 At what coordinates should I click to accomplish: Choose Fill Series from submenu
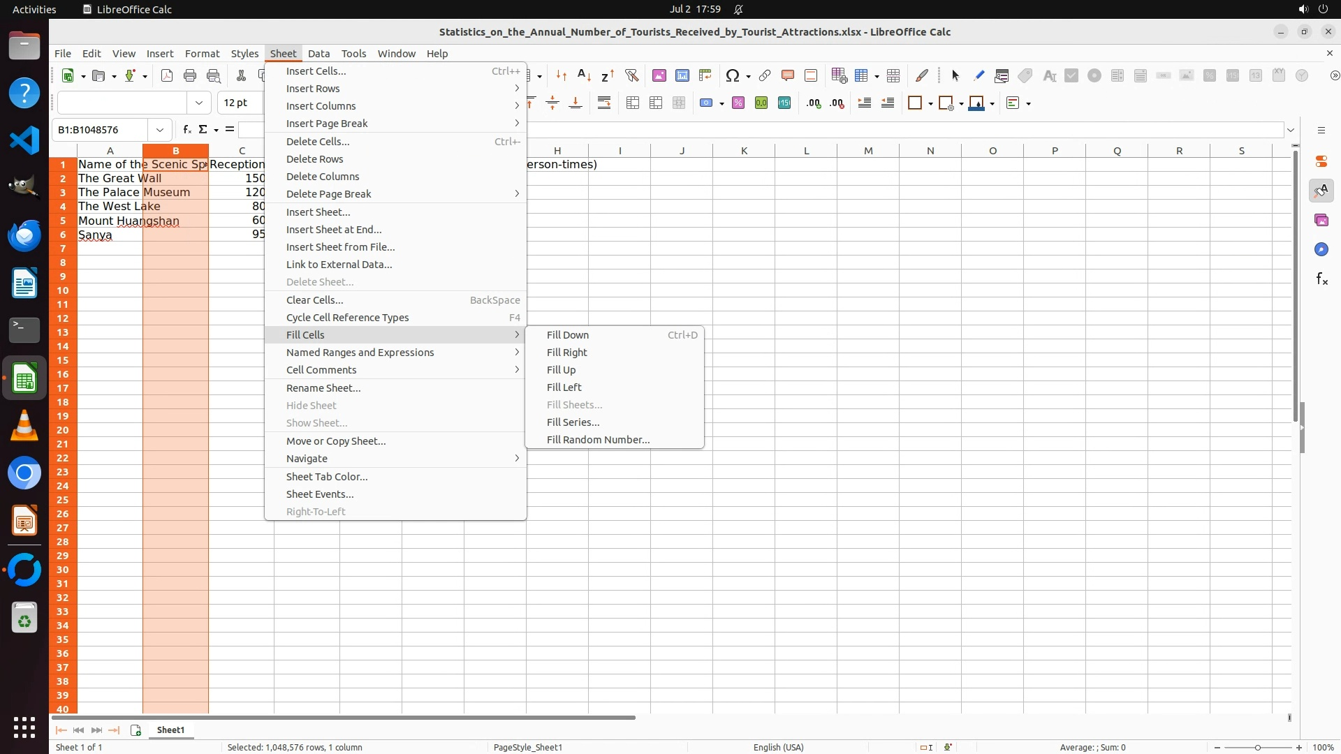click(x=573, y=422)
